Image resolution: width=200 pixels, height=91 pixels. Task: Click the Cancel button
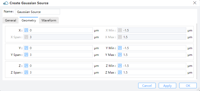coord(147,86)
